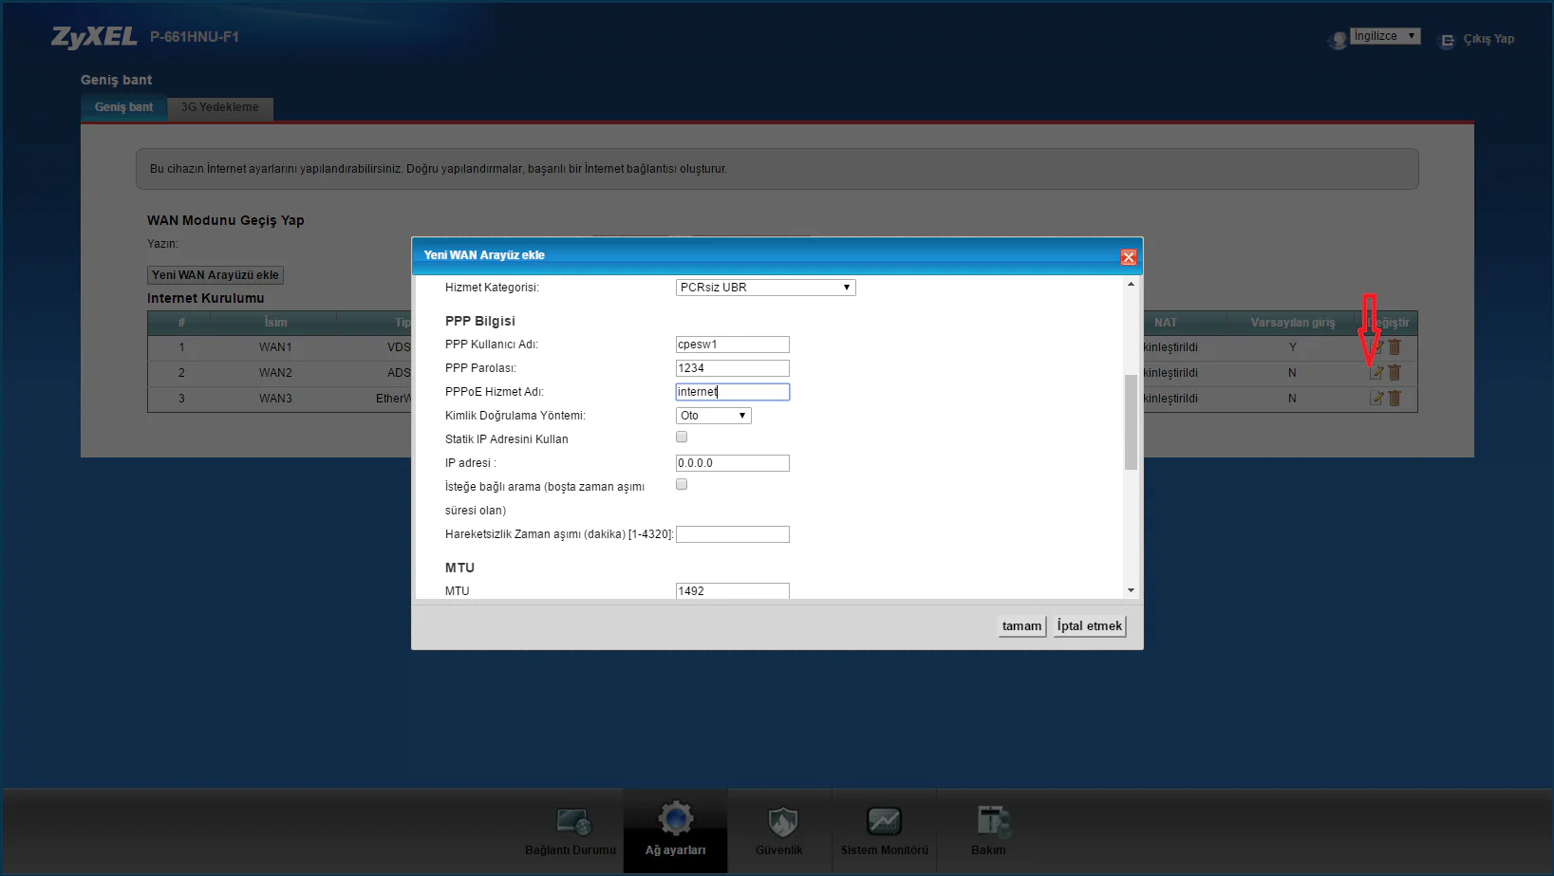This screenshot has height=876, width=1554.
Task: Enable the Statik IP Adresini Kullan checkbox
Action: pos(682,438)
